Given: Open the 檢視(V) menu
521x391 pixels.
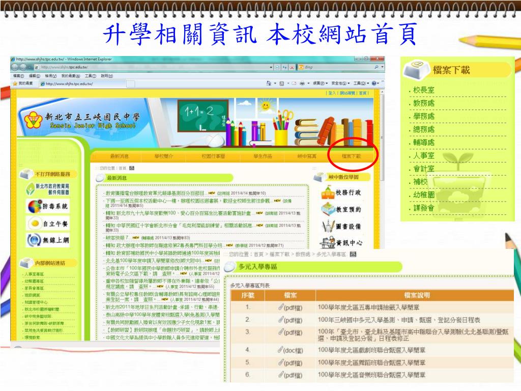Looking at the screenshot, I should click(x=50, y=76).
